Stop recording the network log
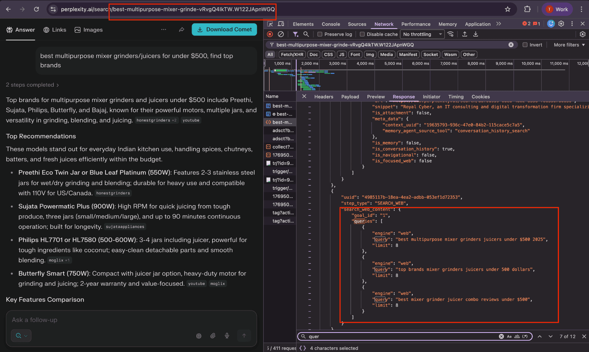The height and width of the screenshot is (352, 589). tap(270, 34)
